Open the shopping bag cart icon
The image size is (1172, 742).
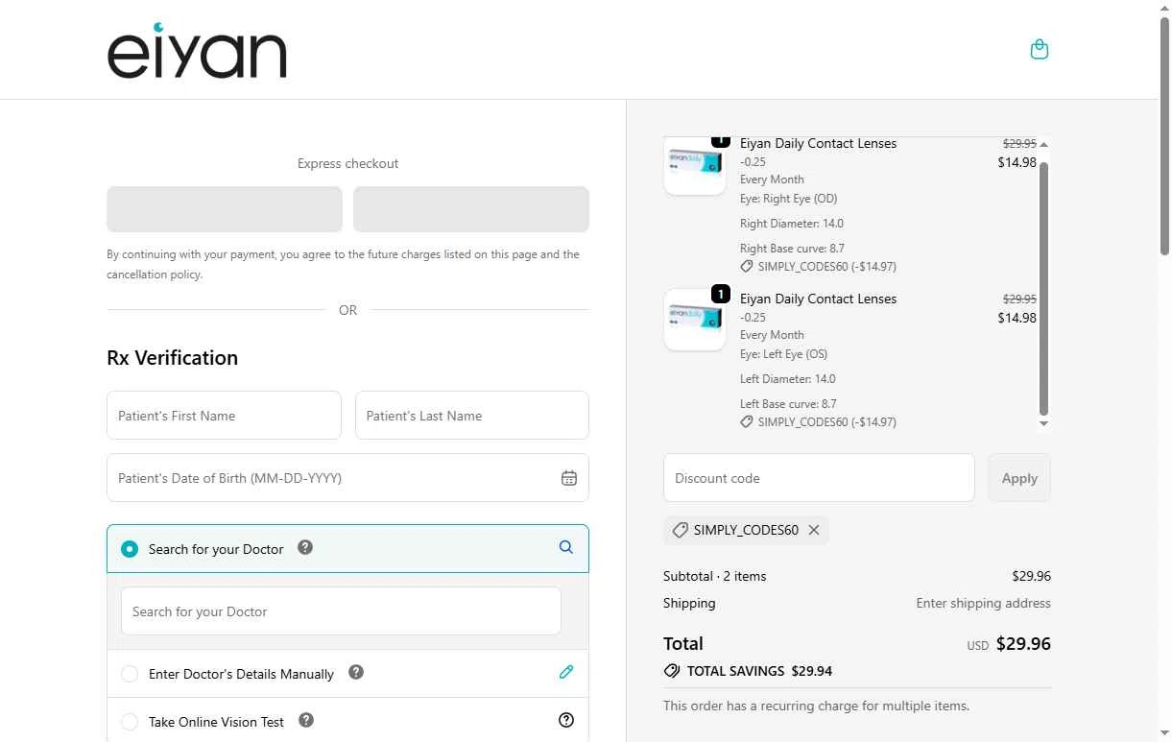pyautogui.click(x=1039, y=49)
